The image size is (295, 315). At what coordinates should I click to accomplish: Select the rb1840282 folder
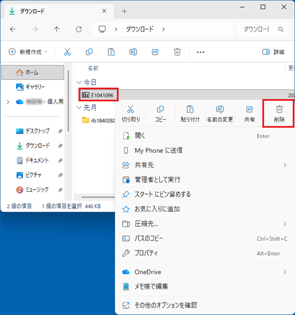coord(99,120)
